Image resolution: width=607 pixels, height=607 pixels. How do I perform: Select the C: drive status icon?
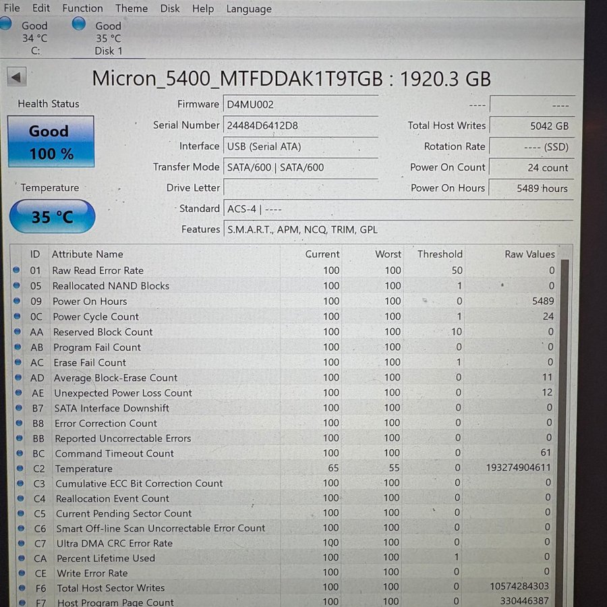(x=6, y=25)
